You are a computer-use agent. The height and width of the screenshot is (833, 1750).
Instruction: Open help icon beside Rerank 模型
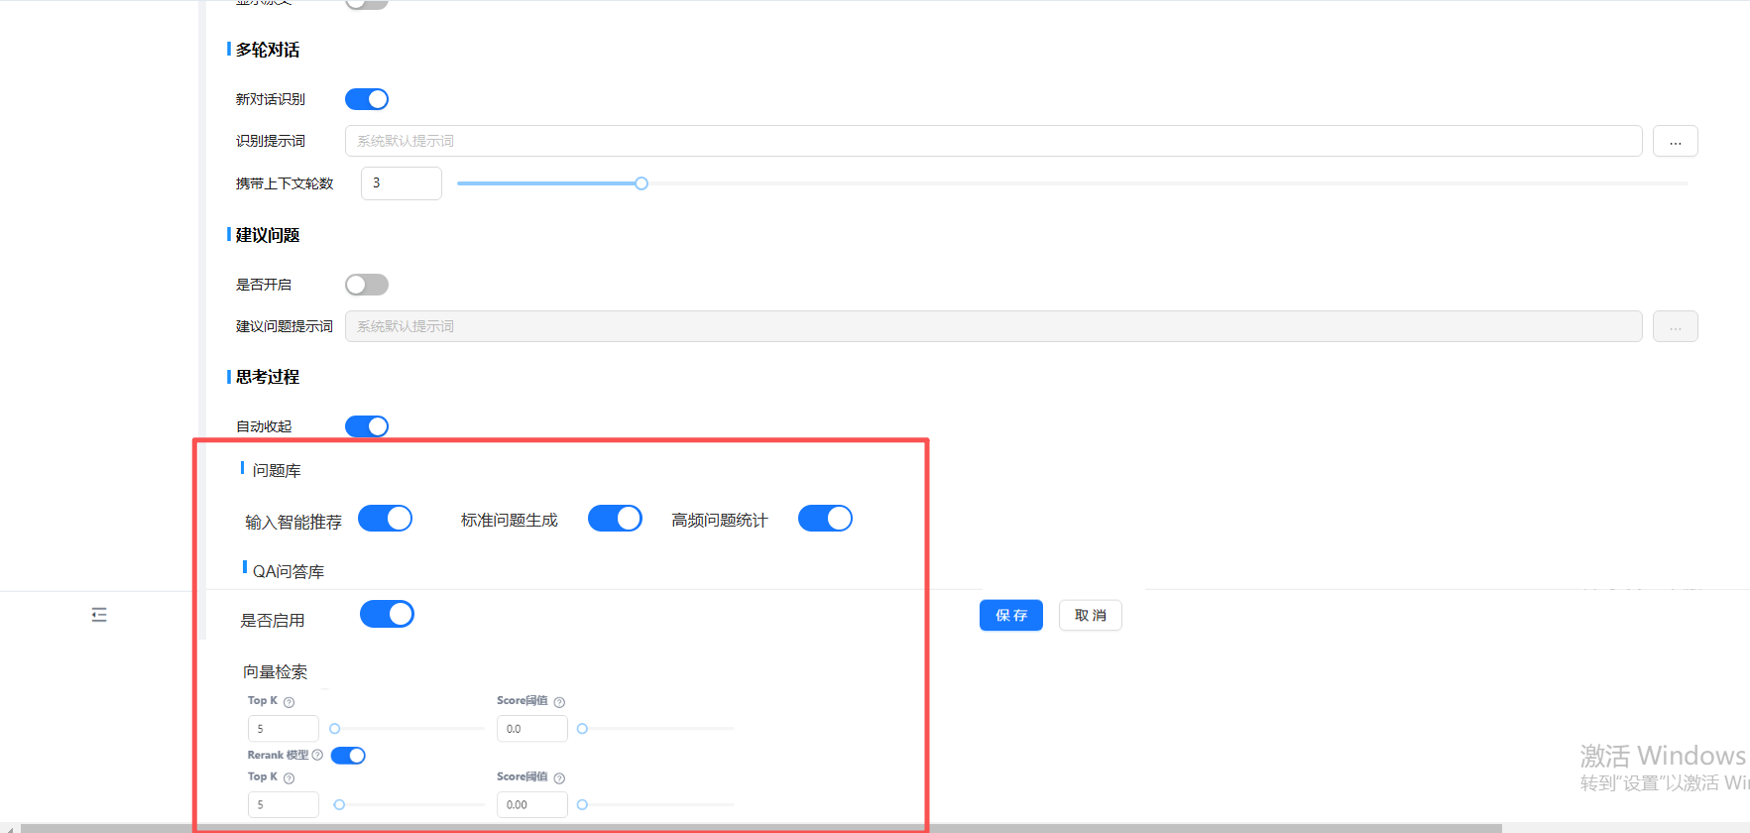[x=317, y=755]
